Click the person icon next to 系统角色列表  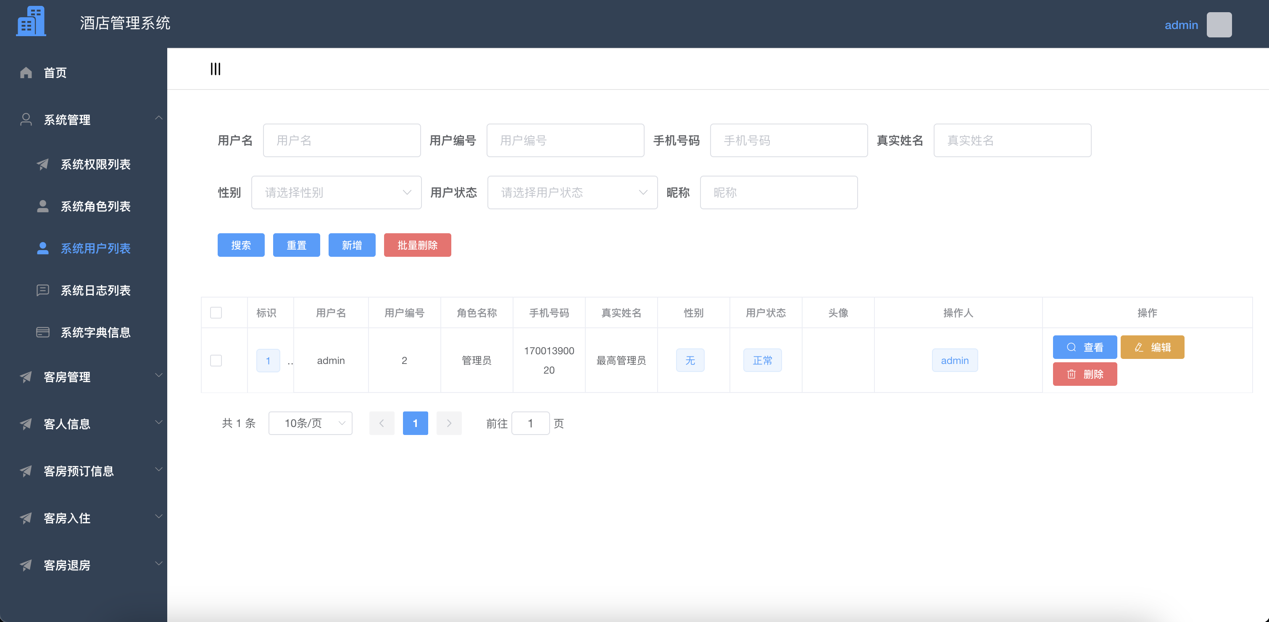point(43,206)
